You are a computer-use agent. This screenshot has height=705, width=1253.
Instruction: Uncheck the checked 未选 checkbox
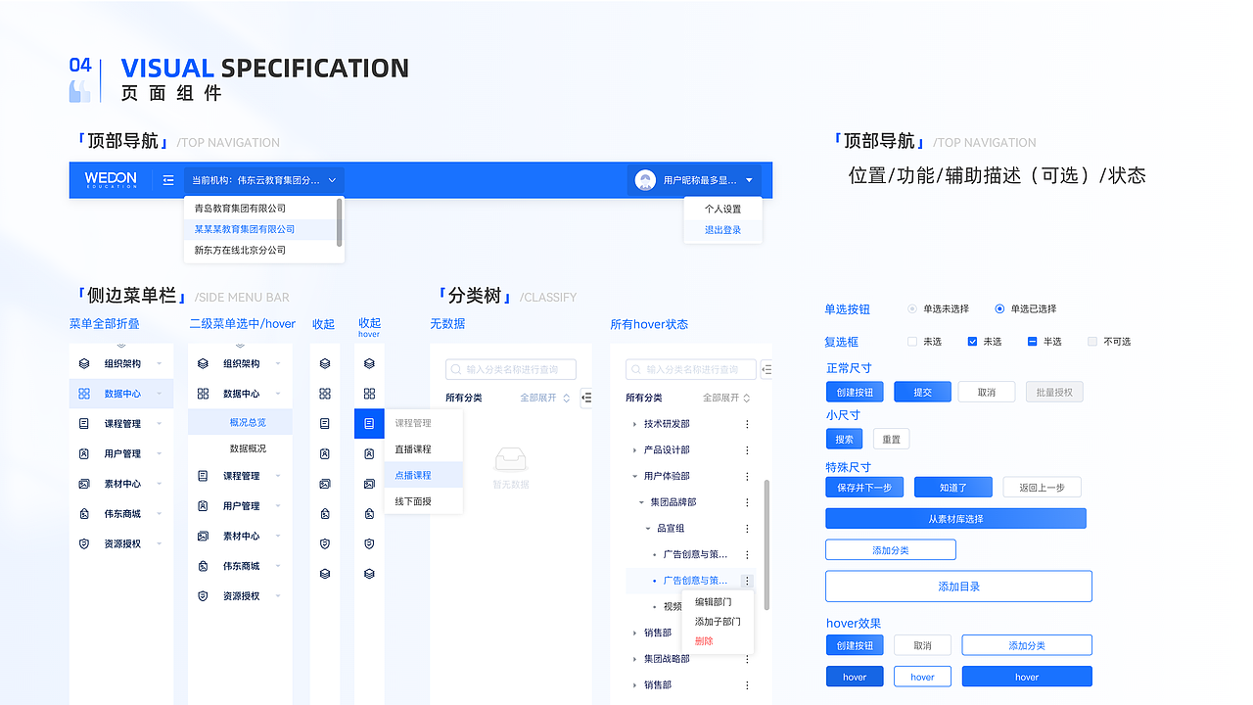973,341
